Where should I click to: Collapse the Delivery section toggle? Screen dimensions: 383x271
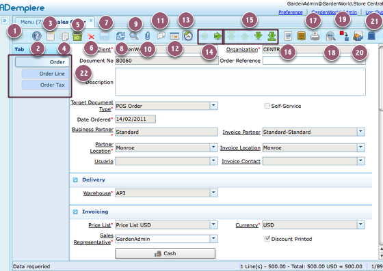pos(75,180)
